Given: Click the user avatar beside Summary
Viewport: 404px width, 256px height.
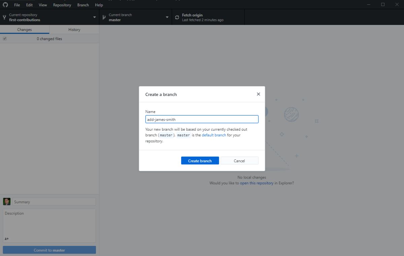Looking at the screenshot, I should point(7,201).
